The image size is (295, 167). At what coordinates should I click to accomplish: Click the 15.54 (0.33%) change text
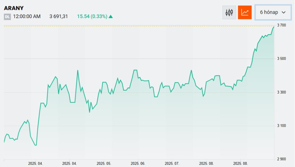tap(92, 16)
